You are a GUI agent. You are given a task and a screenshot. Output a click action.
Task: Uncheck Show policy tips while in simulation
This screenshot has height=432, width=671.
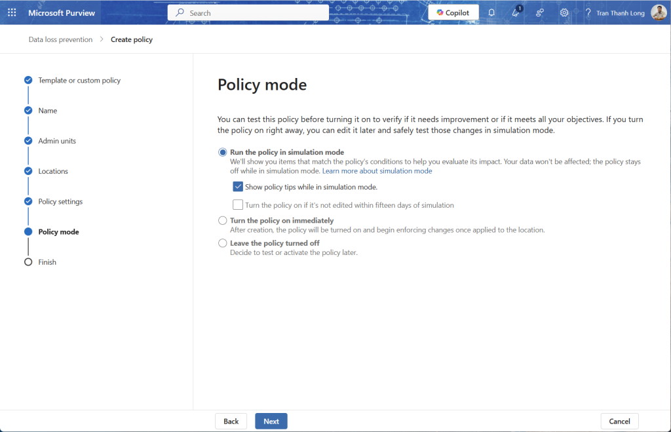pos(238,187)
